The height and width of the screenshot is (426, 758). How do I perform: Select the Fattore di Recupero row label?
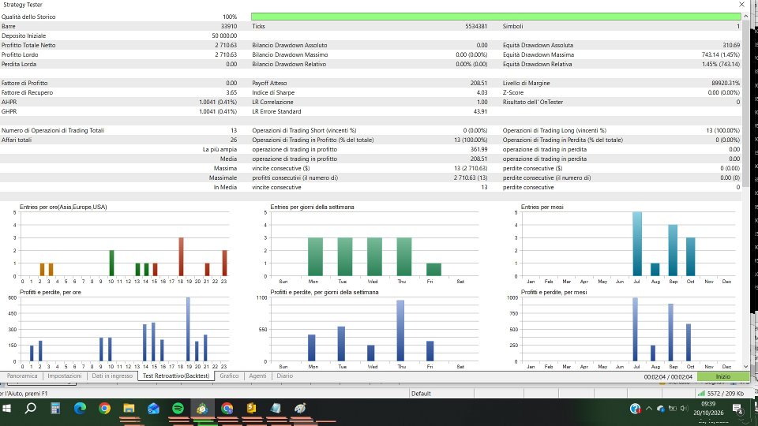[x=27, y=92]
